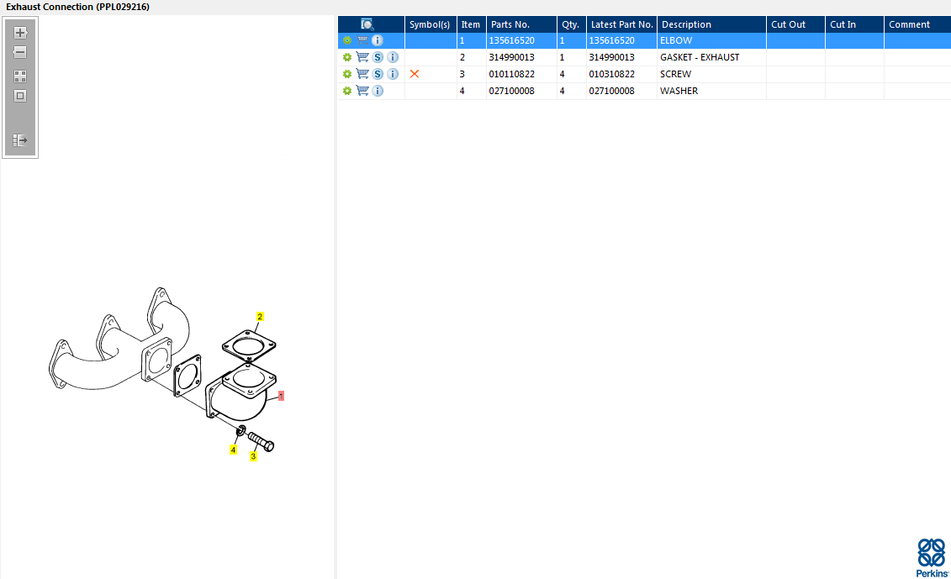Image resolution: width=951 pixels, height=579 pixels.
Task: Add SCREW to the cart
Action: pos(362,74)
